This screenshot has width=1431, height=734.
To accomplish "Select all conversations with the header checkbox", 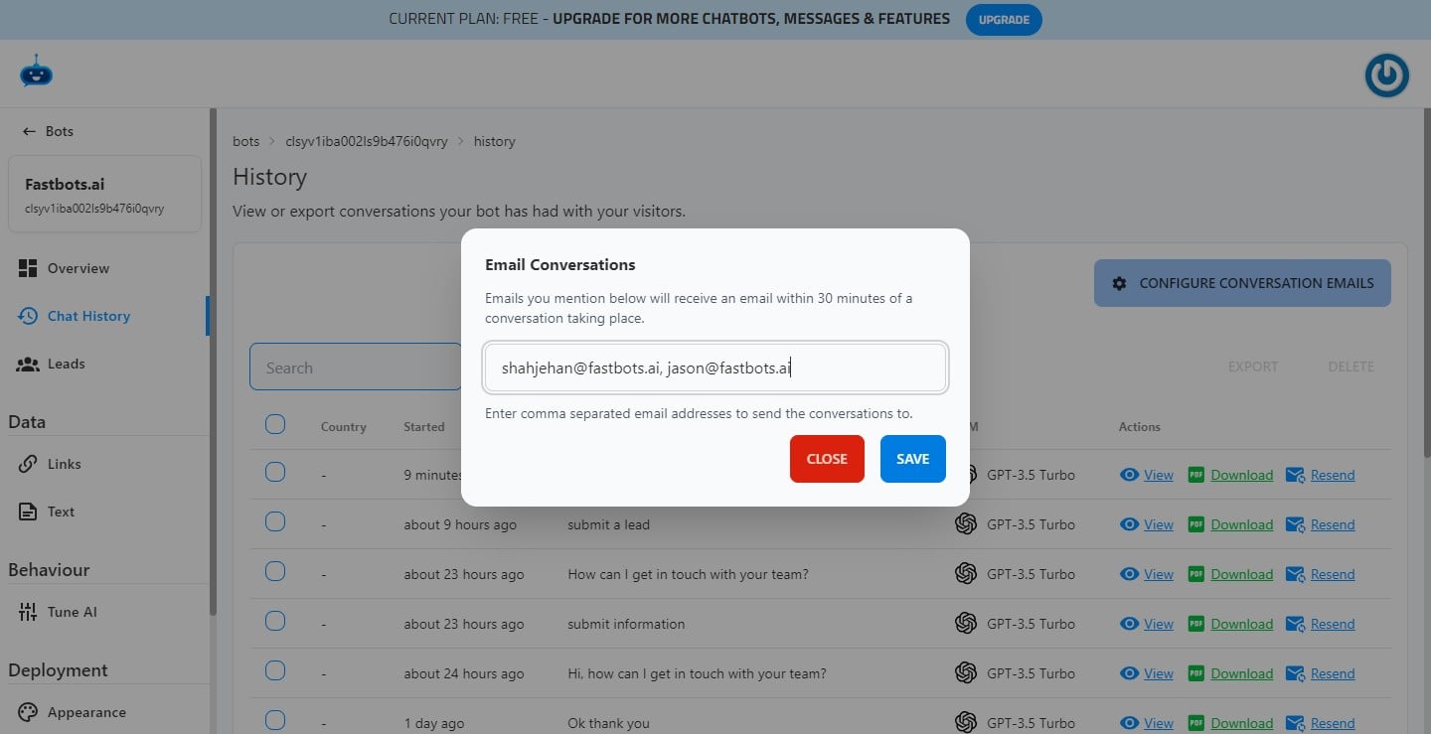I will (x=275, y=423).
